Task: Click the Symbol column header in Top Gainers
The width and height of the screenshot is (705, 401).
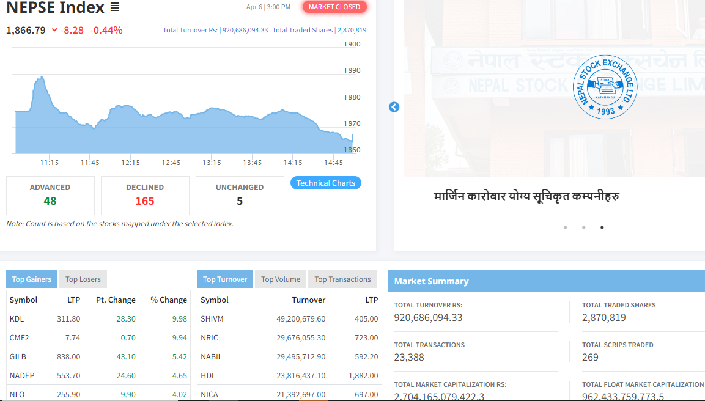Action: [23, 300]
